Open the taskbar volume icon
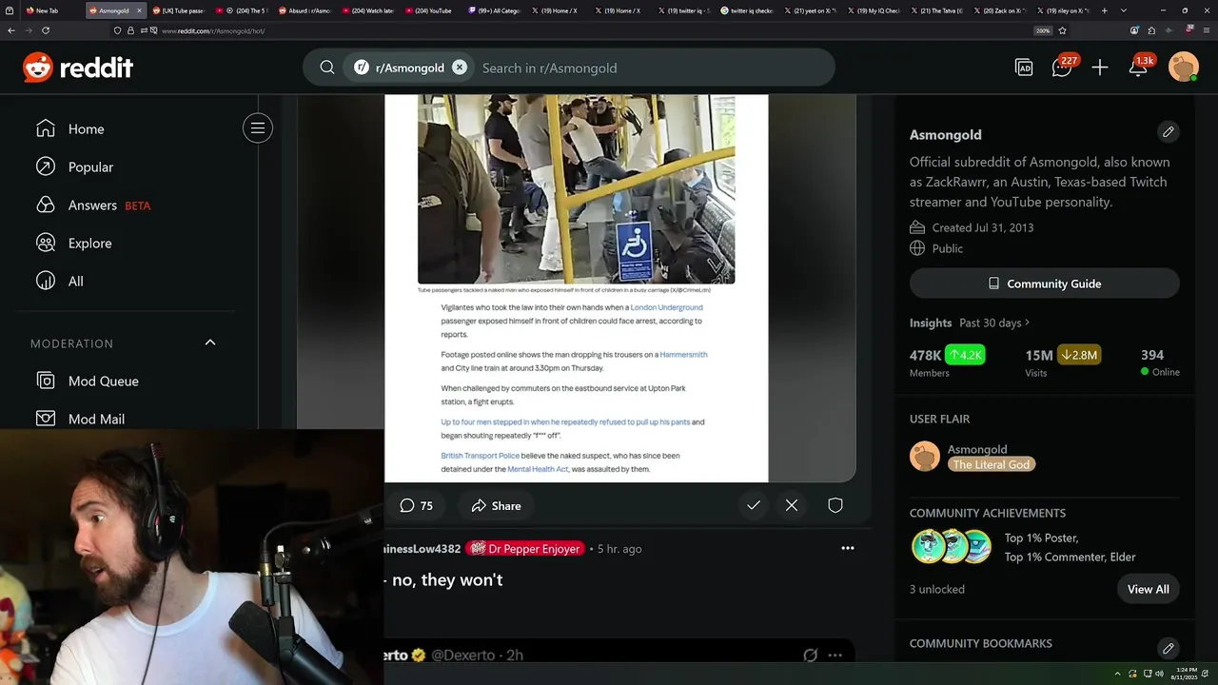 (x=1159, y=674)
